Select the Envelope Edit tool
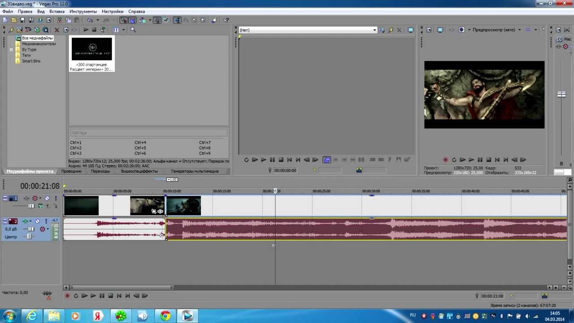Viewport: 574px width, 323px height. tap(186, 20)
